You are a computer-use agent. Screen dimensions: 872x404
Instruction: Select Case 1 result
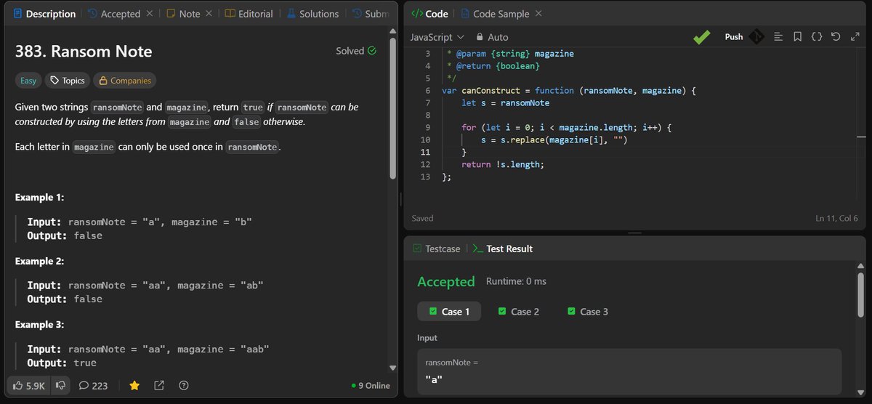tap(448, 311)
